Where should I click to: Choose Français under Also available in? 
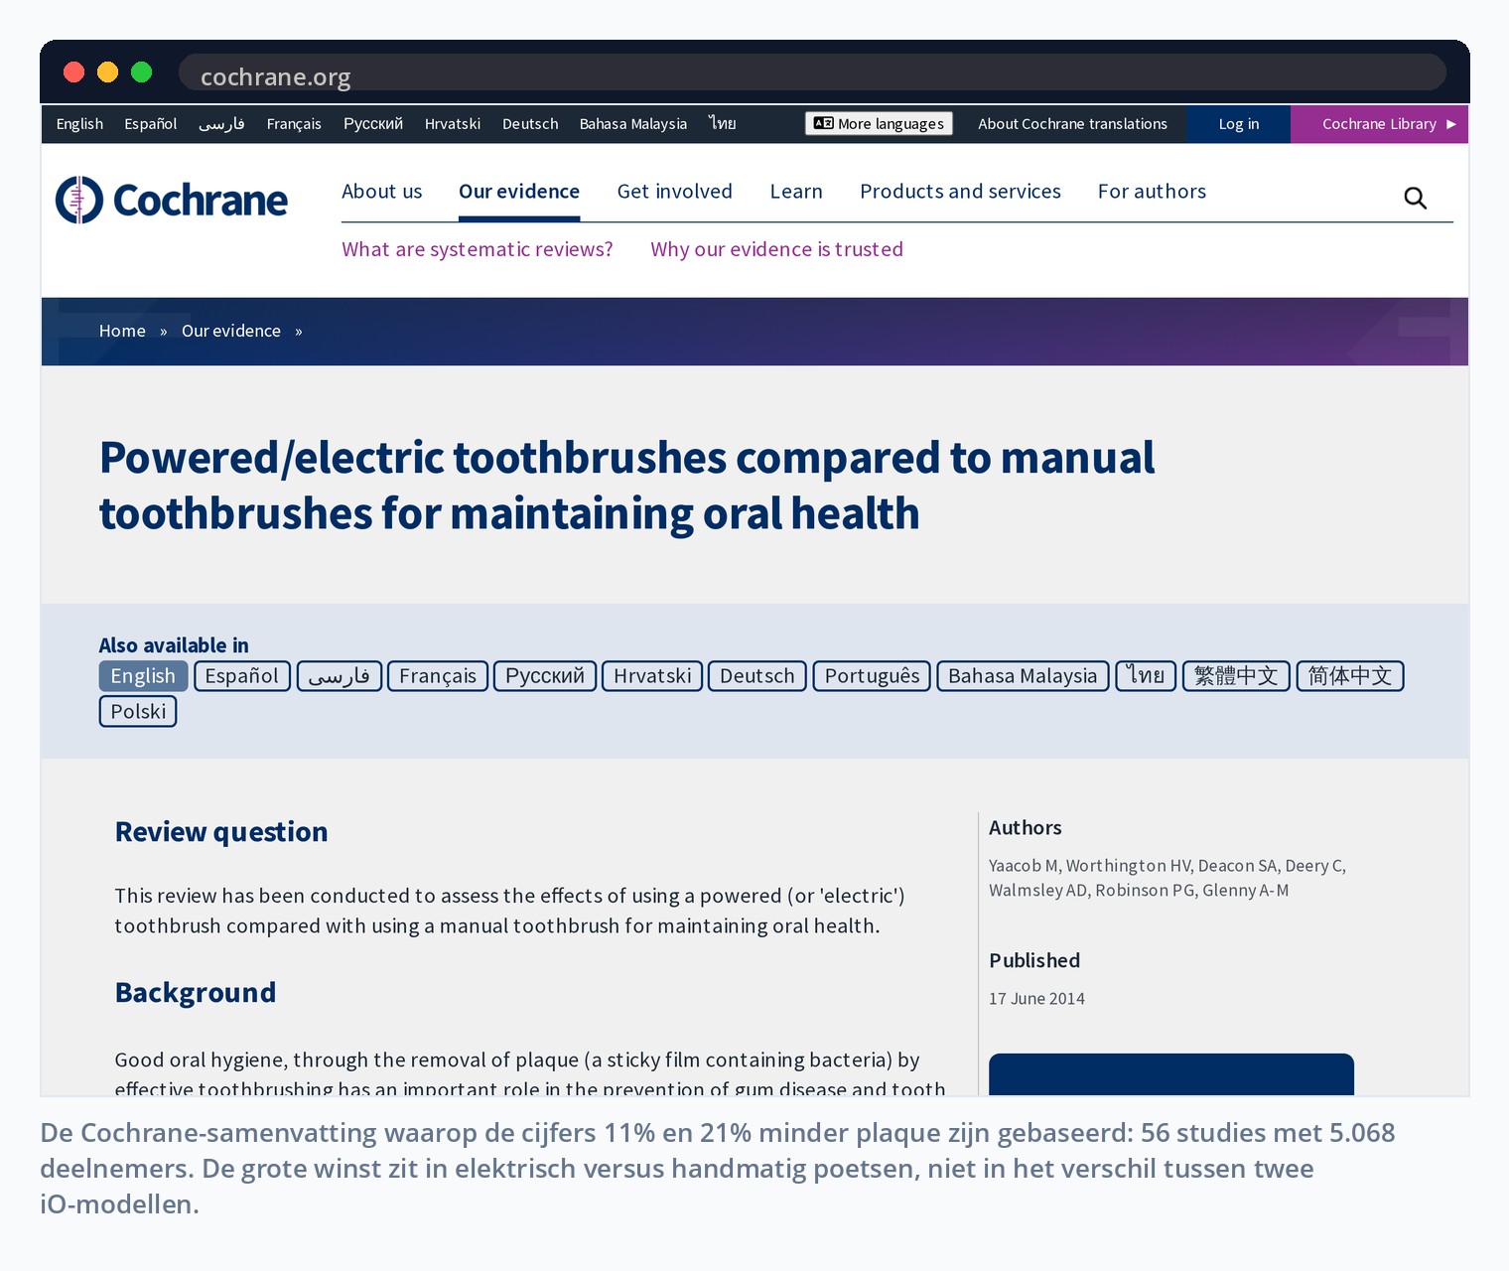click(438, 676)
